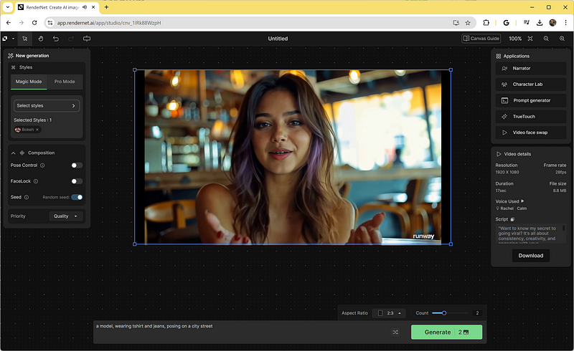Collapse the Composition section

point(13,153)
